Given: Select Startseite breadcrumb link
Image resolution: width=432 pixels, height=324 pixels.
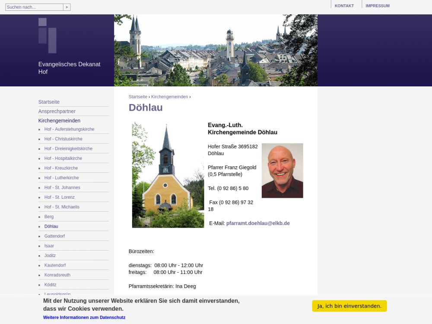Looking at the screenshot, I should (x=138, y=97).
